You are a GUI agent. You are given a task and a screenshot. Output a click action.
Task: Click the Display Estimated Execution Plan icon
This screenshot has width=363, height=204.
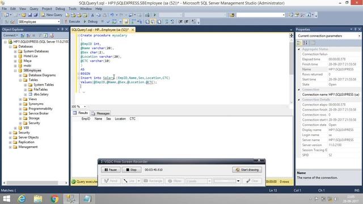pos(114,22)
